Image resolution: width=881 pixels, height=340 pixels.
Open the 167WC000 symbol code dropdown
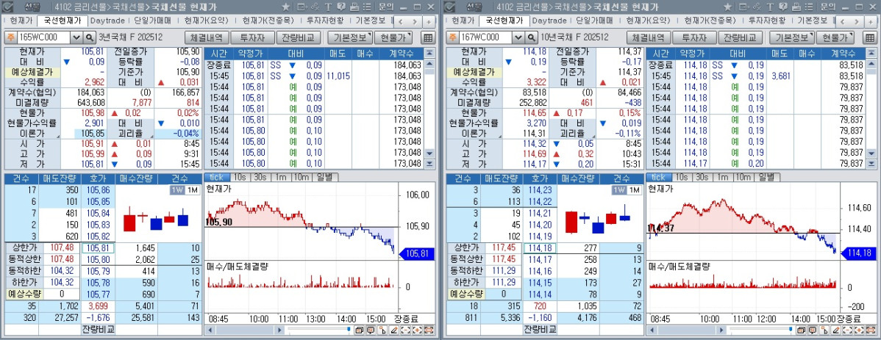coord(518,37)
